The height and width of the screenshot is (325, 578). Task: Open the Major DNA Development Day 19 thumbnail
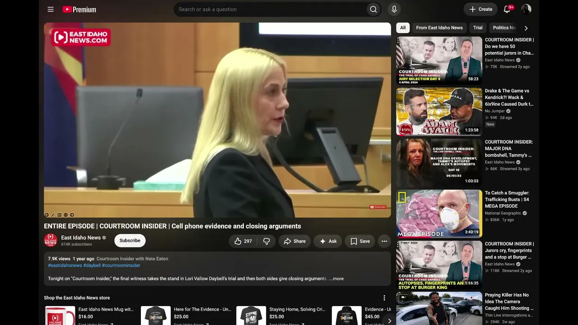point(439,162)
